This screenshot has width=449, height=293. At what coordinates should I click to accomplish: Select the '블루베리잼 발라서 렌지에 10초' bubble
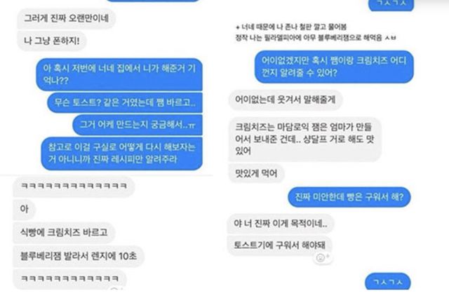tap(79, 256)
